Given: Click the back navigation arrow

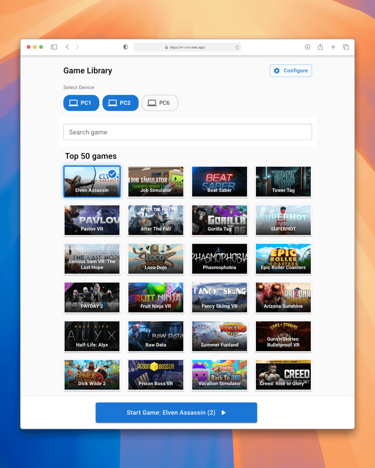Looking at the screenshot, I should (x=67, y=47).
